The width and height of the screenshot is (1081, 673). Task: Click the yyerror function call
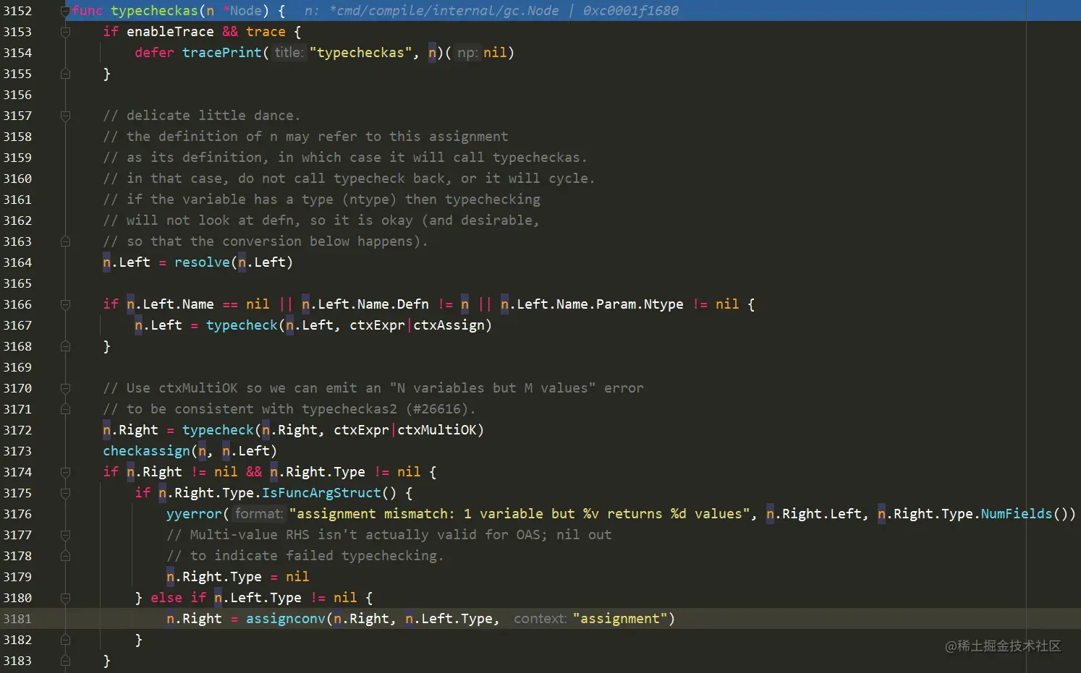coord(194,514)
